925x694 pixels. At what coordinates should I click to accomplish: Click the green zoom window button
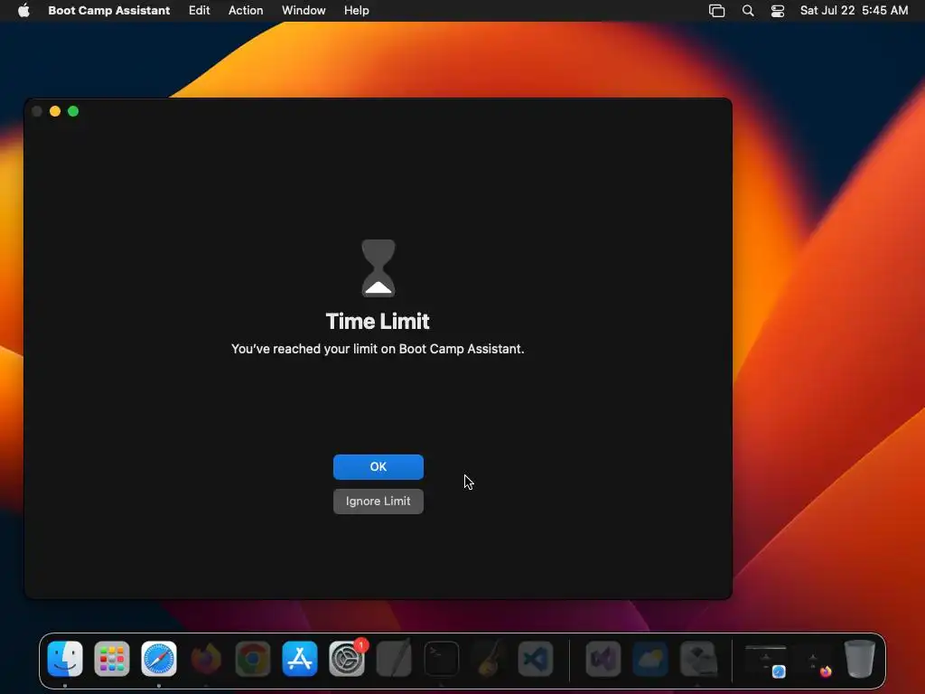[73, 111]
